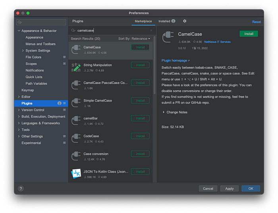Click the camelBar plugin icon
278x213 pixels.
pos(76,121)
